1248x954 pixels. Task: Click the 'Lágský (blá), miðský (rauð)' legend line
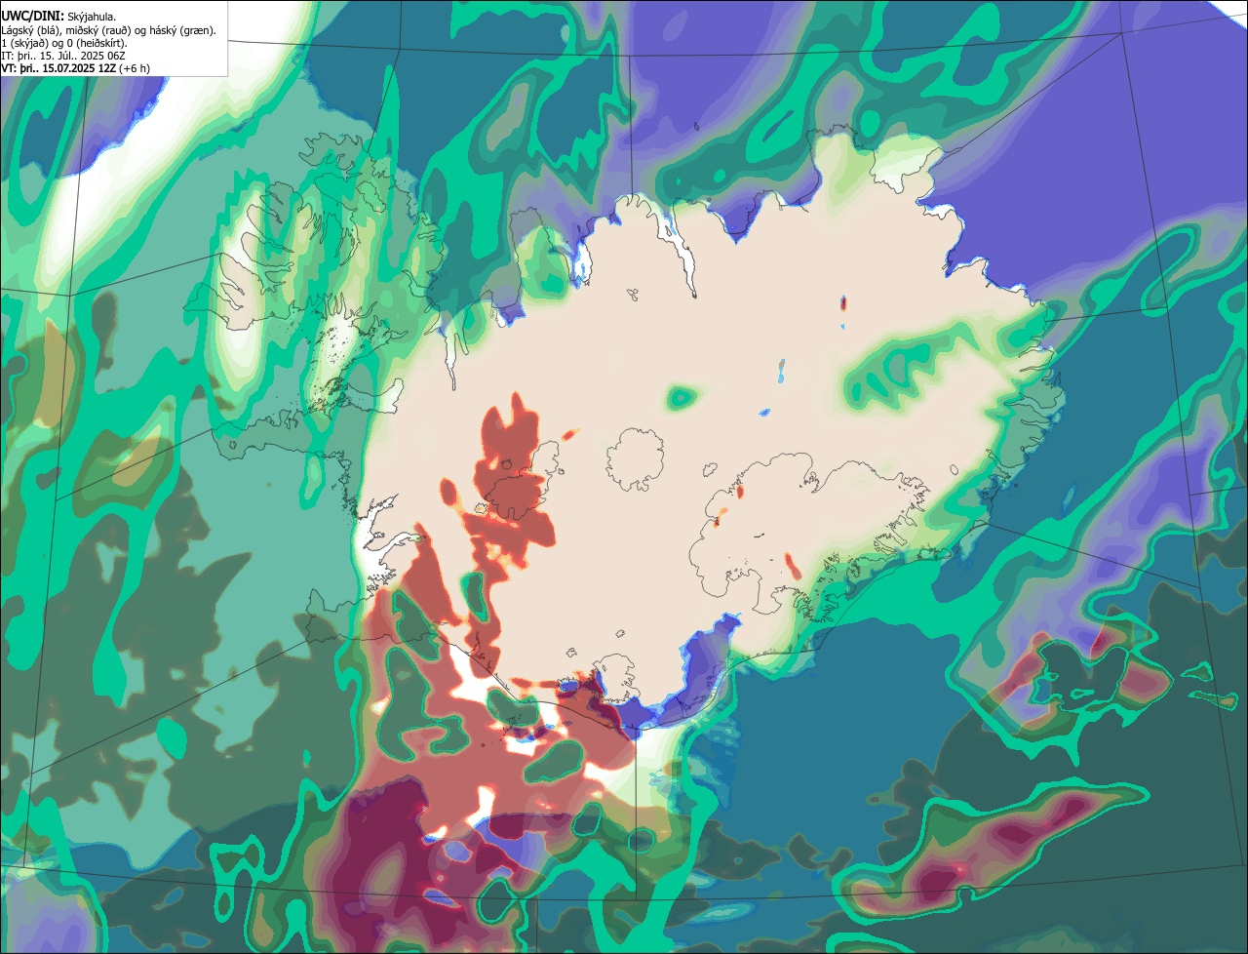point(109,30)
